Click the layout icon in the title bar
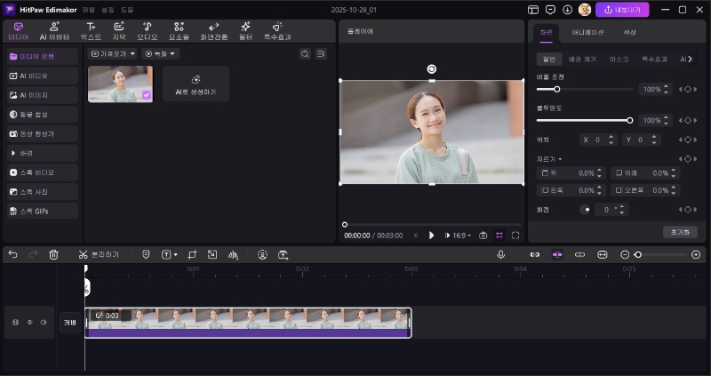Screen dimensions: 711x376 tap(533, 10)
